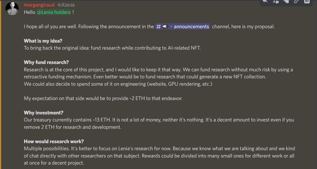Click the megaphone emoji in channel mention
Image resolution: width=317 pixels, height=169 pixels.
(165, 27)
